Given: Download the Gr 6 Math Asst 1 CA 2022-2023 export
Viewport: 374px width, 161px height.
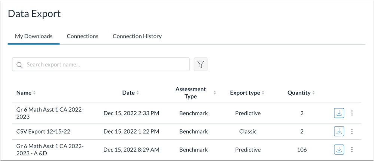Looking at the screenshot, I should [x=339, y=113].
